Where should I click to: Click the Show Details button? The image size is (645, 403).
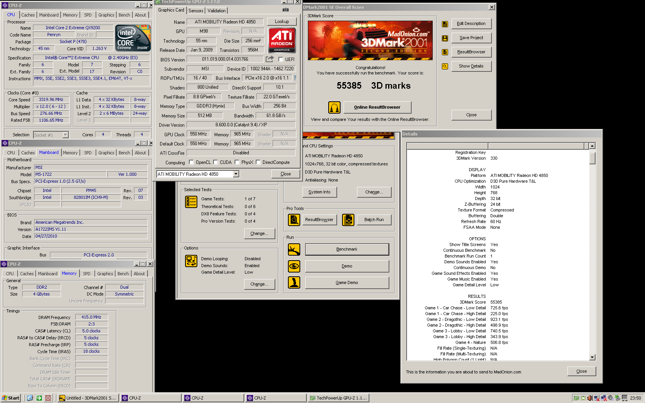pos(471,66)
